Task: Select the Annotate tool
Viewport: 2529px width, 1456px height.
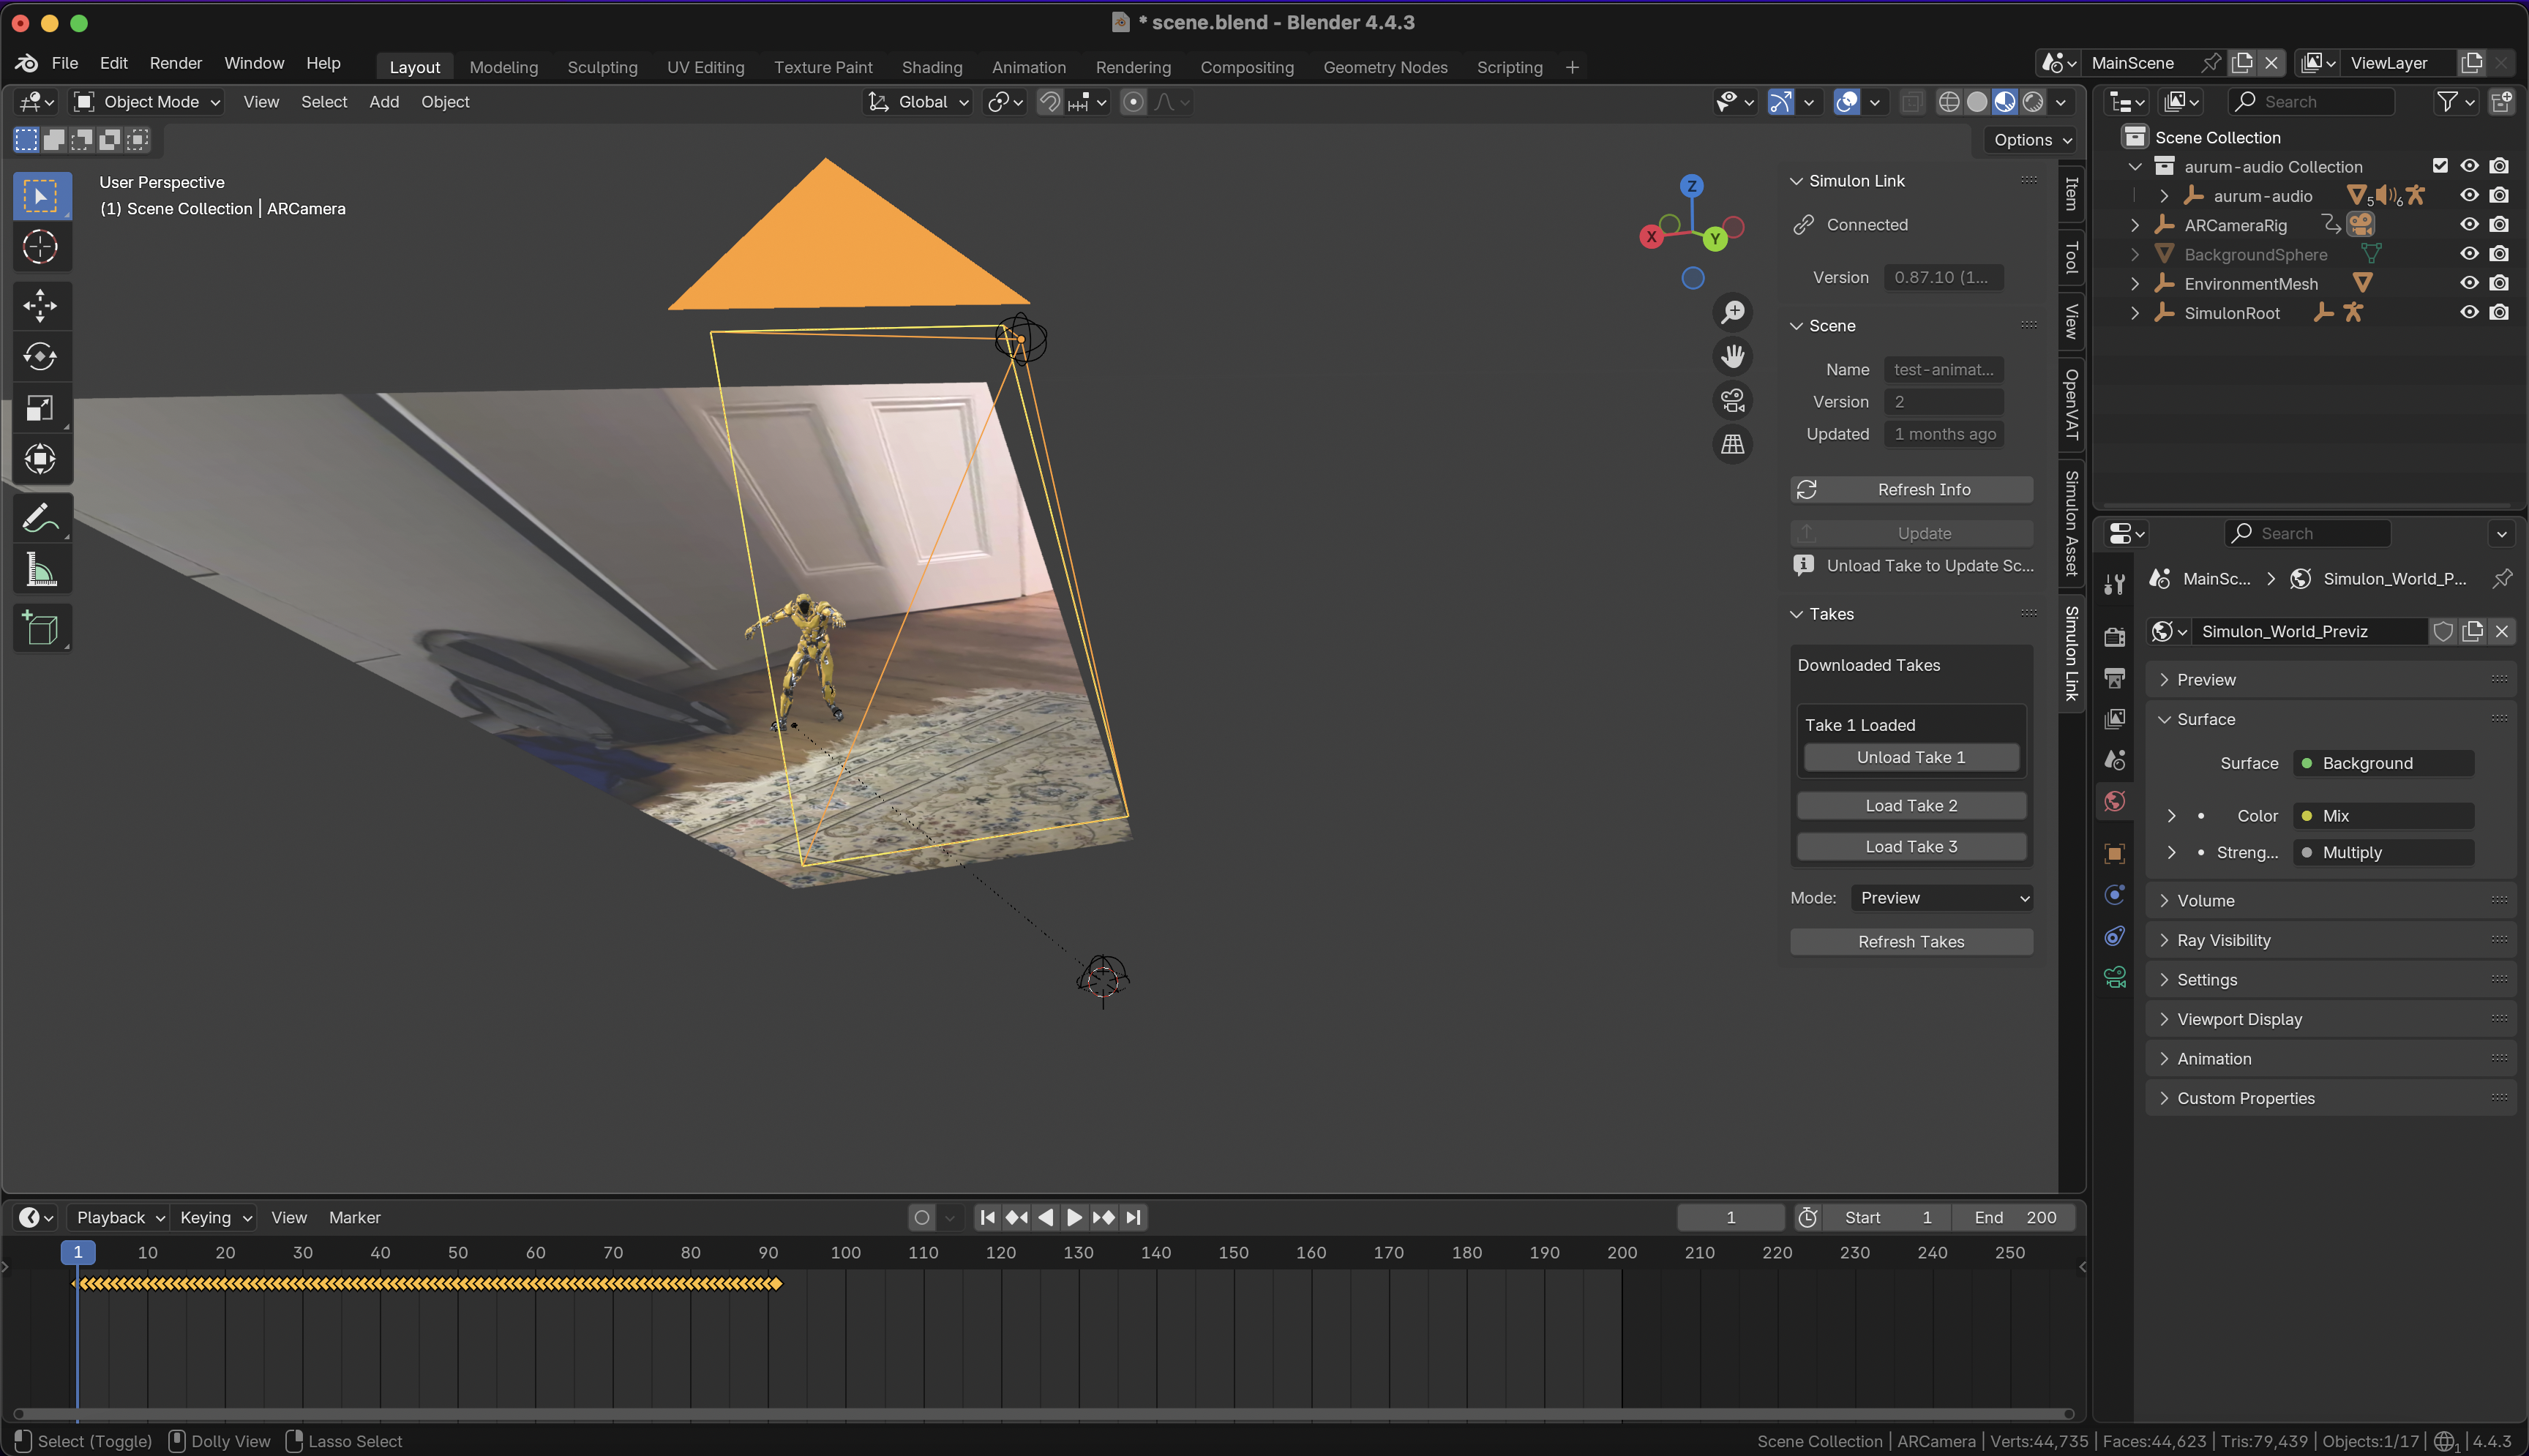Action: click(40, 518)
